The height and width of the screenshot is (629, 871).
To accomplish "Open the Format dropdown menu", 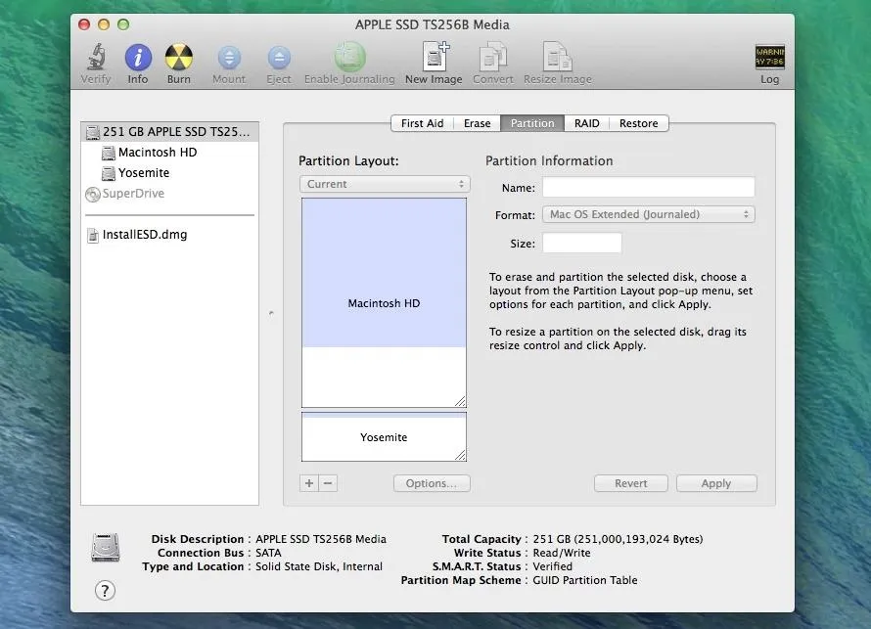I will 648,214.
